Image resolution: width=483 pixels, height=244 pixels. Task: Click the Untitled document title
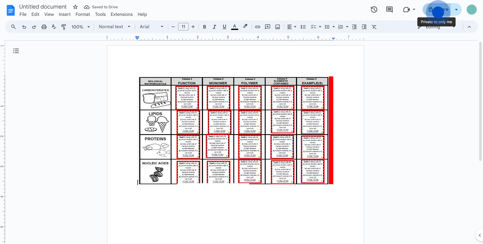(43, 7)
